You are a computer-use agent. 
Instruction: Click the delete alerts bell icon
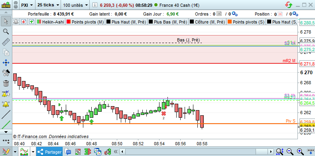tap(6, 93)
